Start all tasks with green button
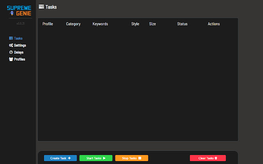 (x=96, y=158)
